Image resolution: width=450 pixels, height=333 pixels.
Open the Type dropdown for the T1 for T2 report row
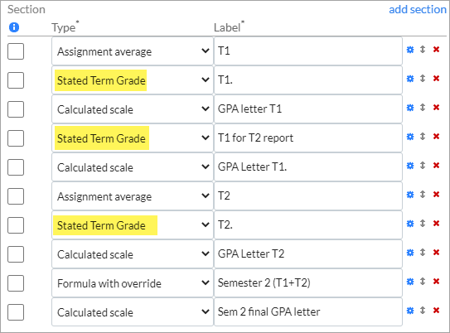point(133,138)
